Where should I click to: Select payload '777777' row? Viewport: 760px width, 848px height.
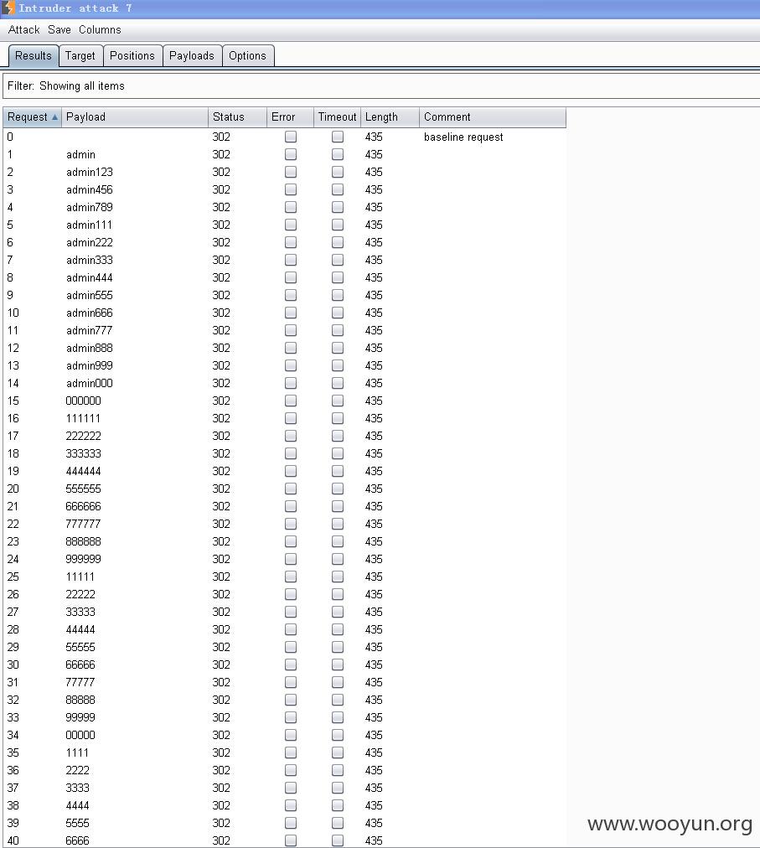point(83,524)
